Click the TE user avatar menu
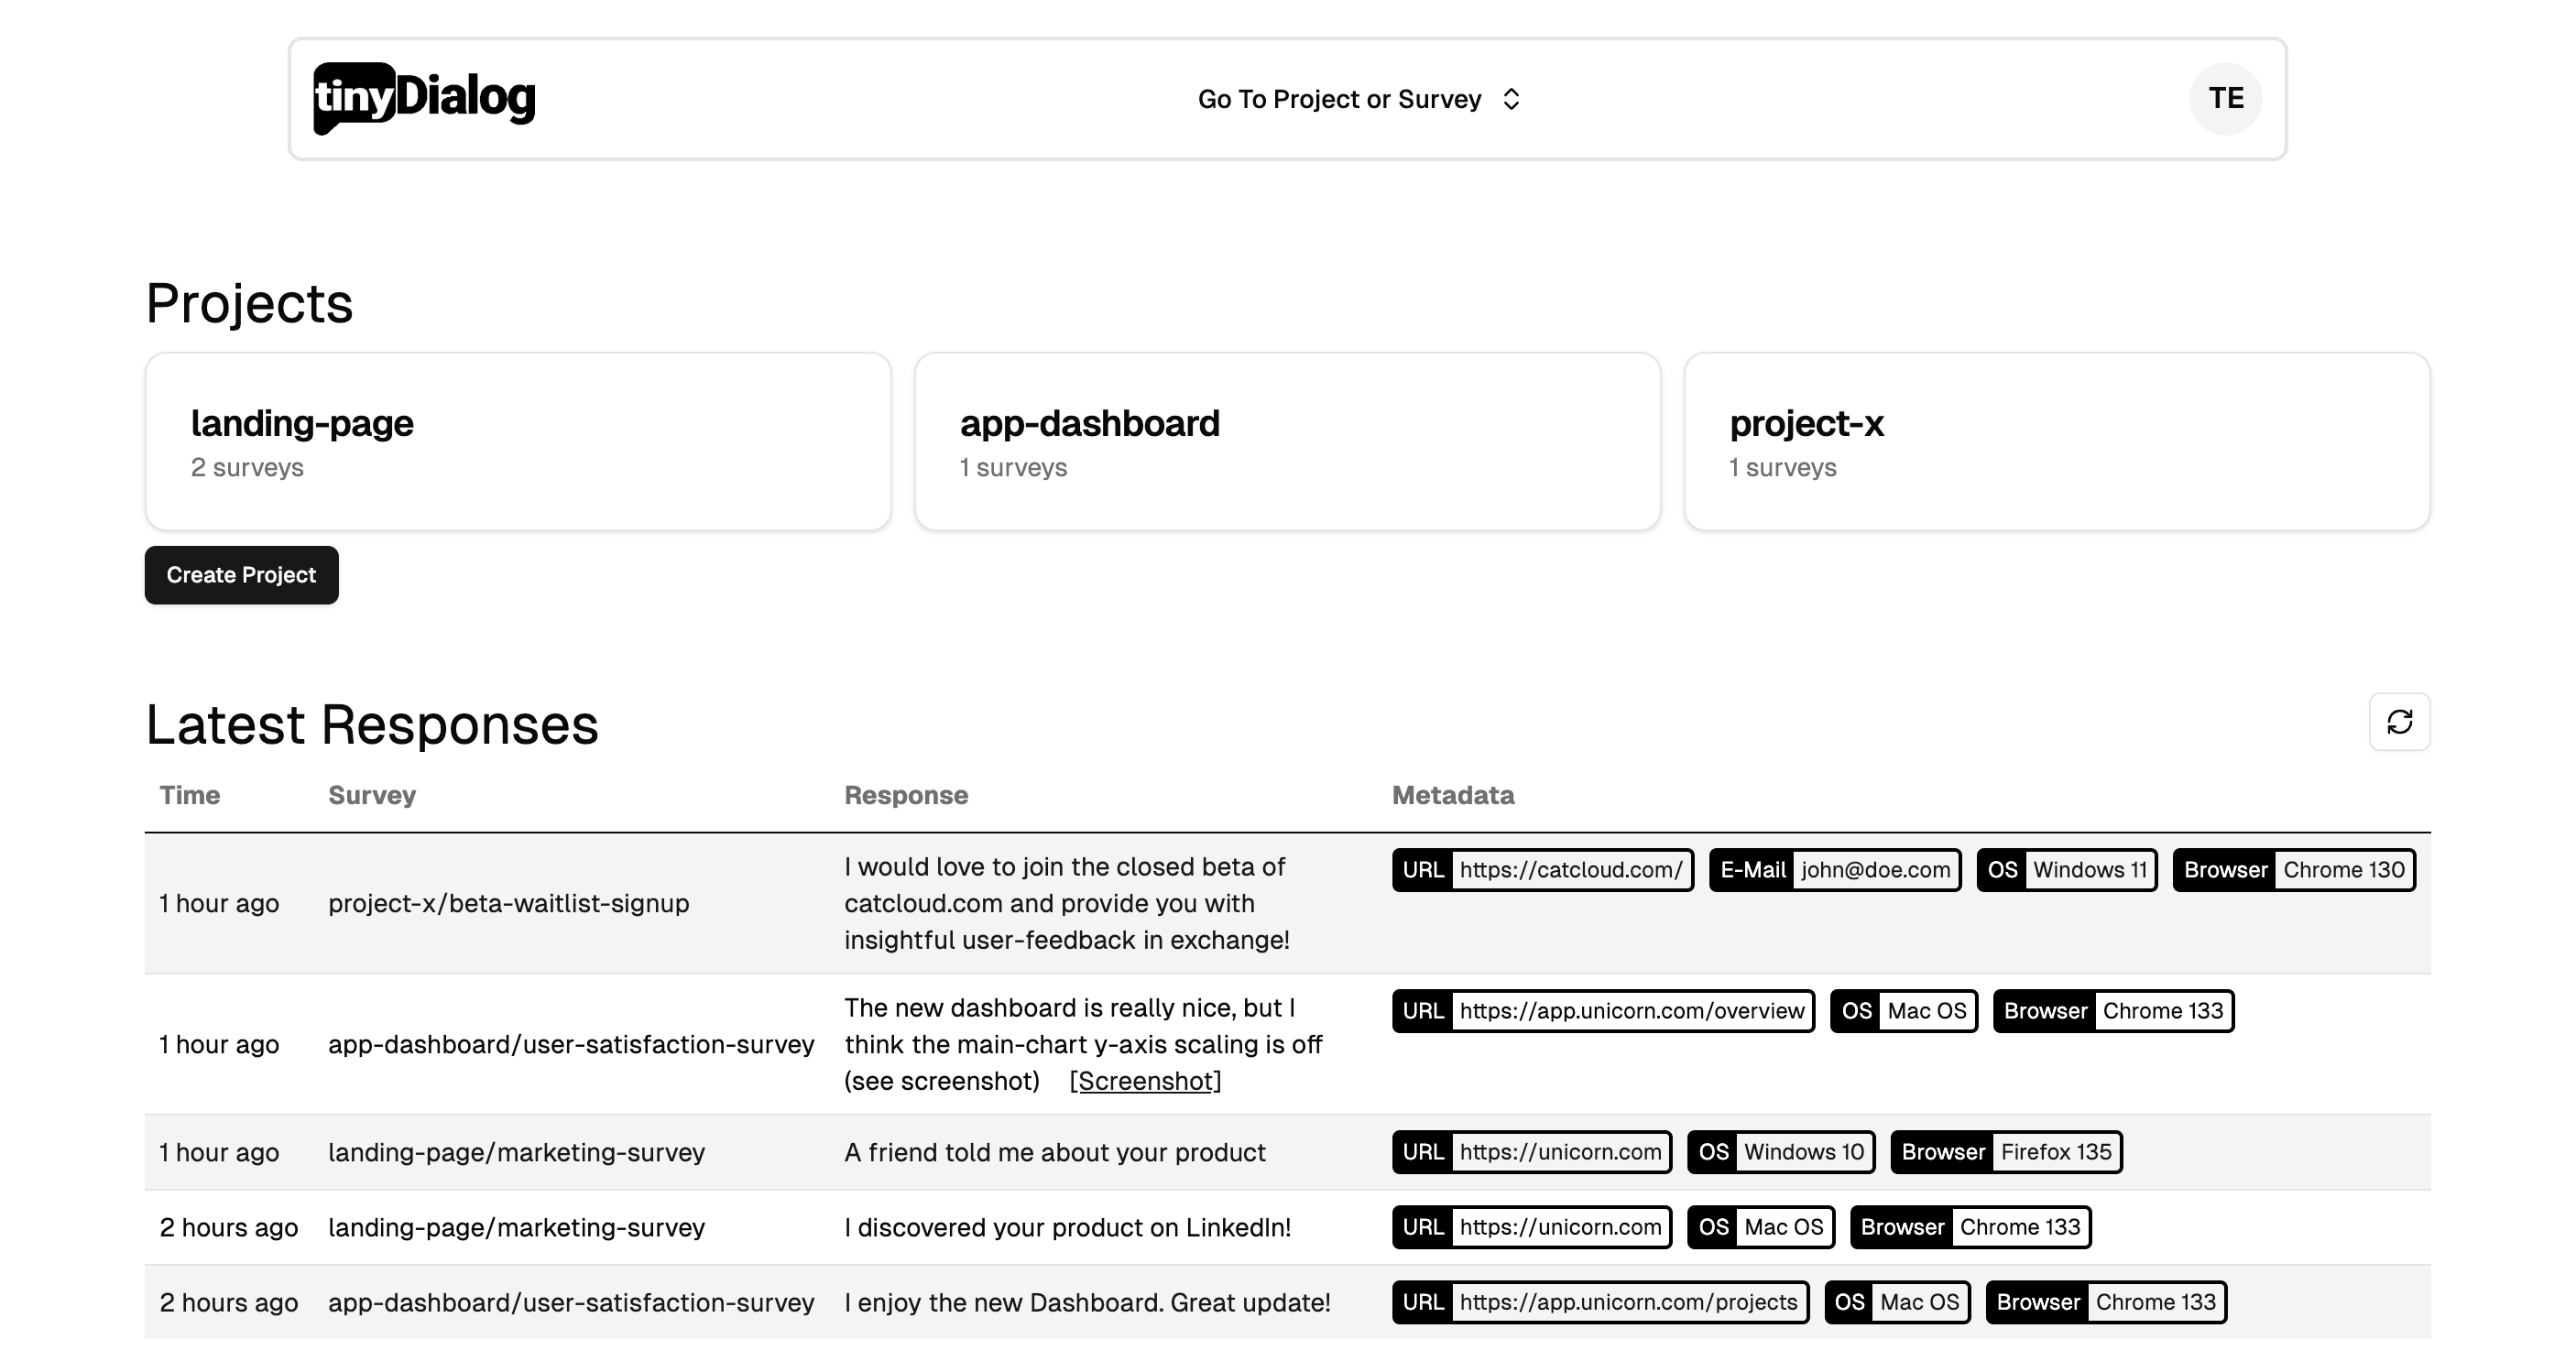The height and width of the screenshot is (1372, 2576). coord(2225,99)
